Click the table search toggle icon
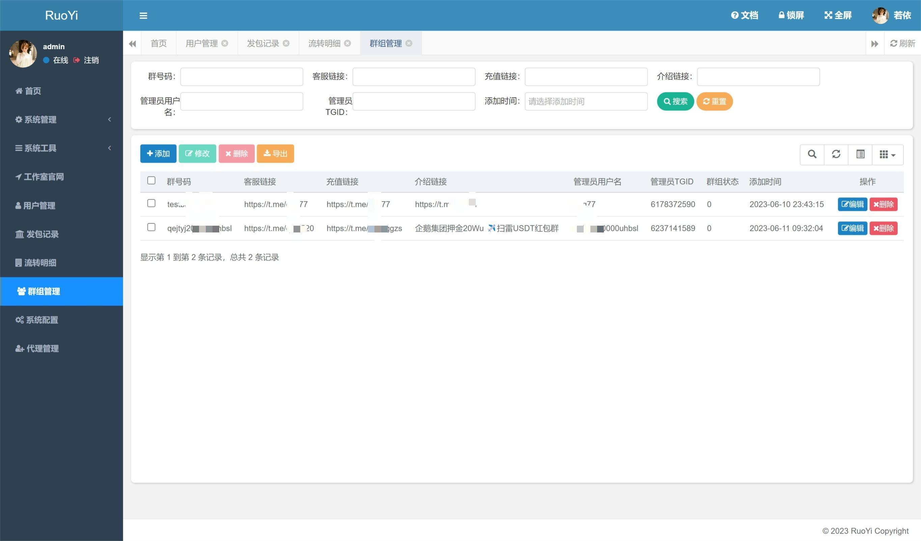The width and height of the screenshot is (921, 541). (812, 154)
